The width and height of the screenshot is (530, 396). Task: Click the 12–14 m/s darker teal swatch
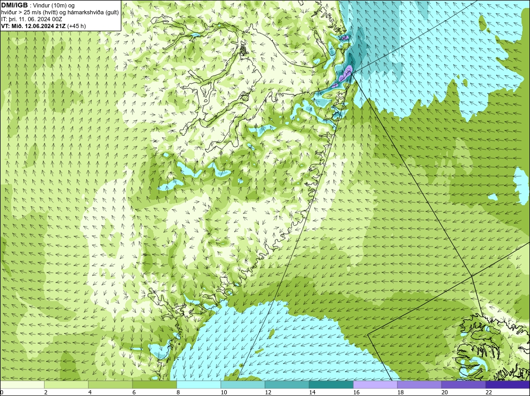coord(287,384)
